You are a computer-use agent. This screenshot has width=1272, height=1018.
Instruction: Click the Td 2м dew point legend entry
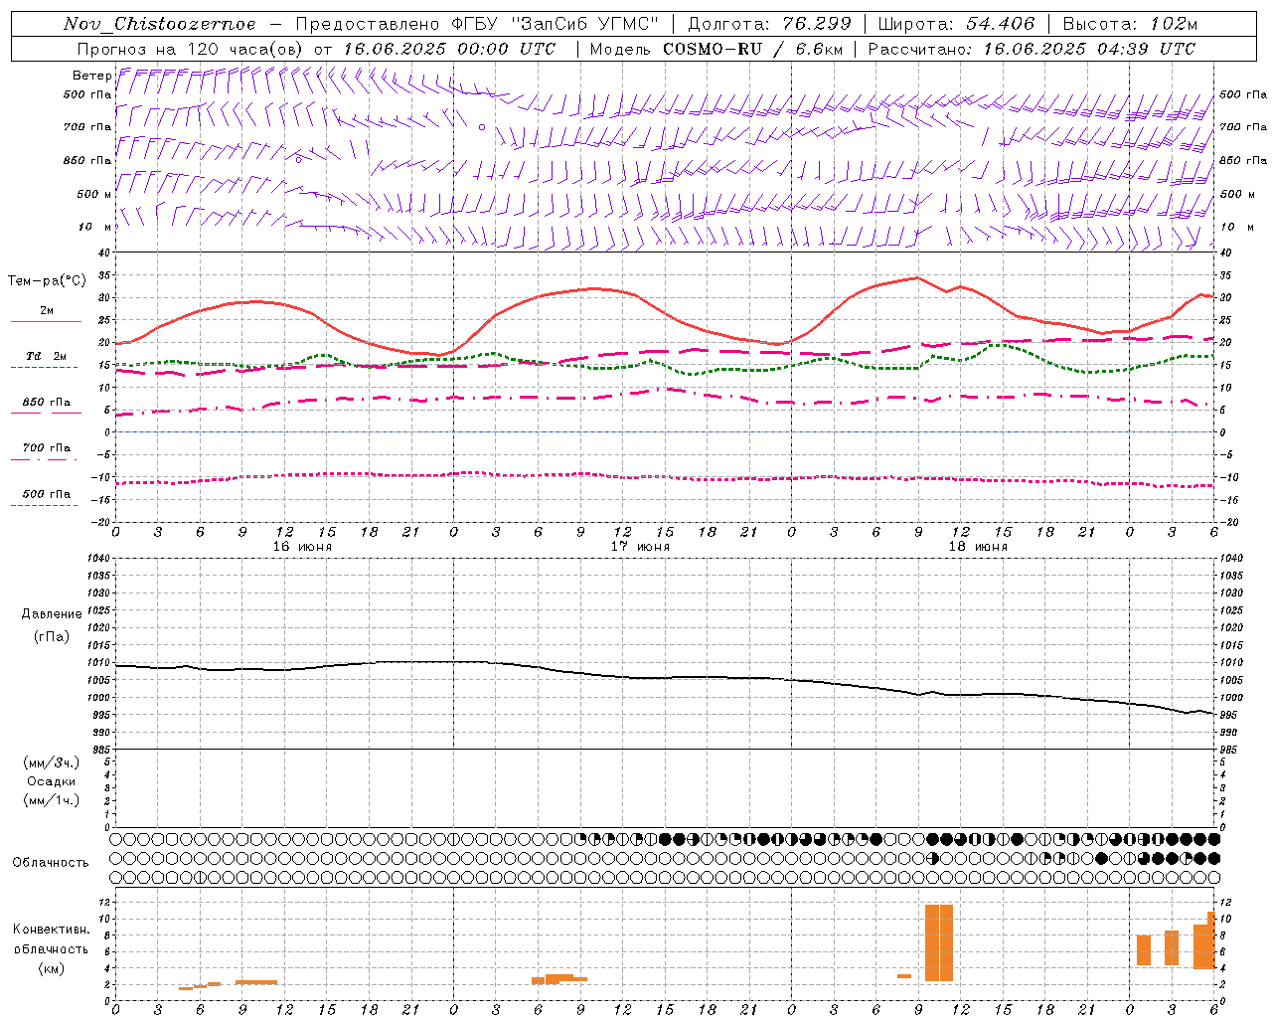46,356
